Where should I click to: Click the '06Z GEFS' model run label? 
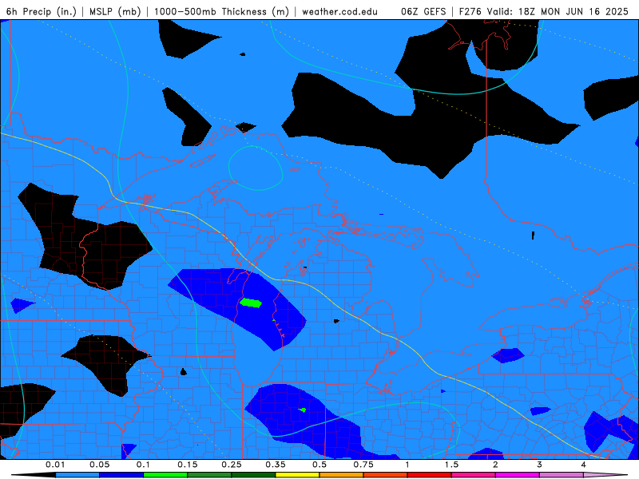point(423,11)
